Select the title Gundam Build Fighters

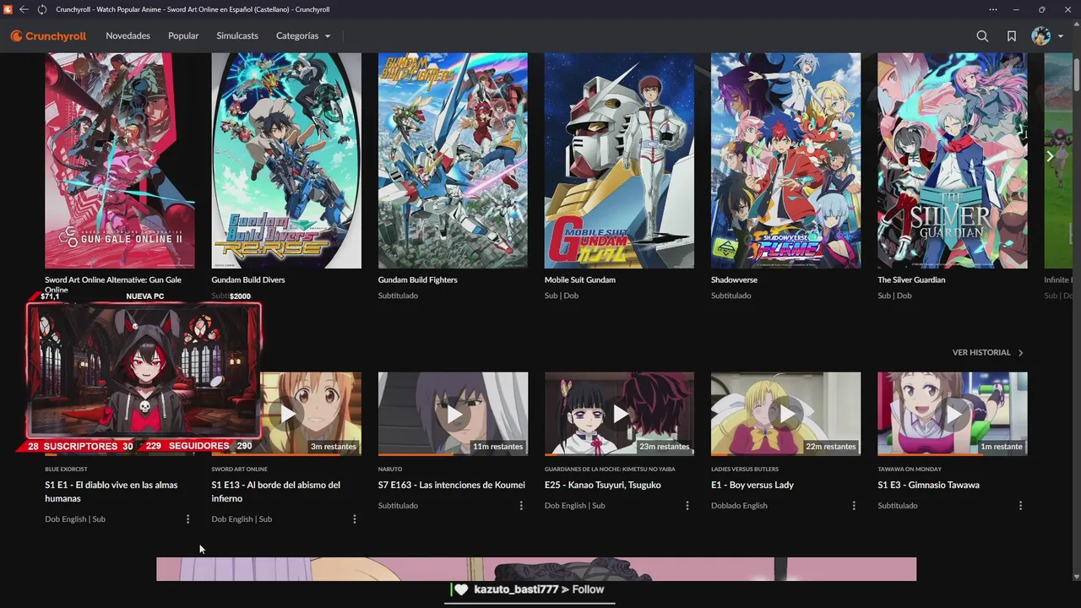tap(417, 280)
